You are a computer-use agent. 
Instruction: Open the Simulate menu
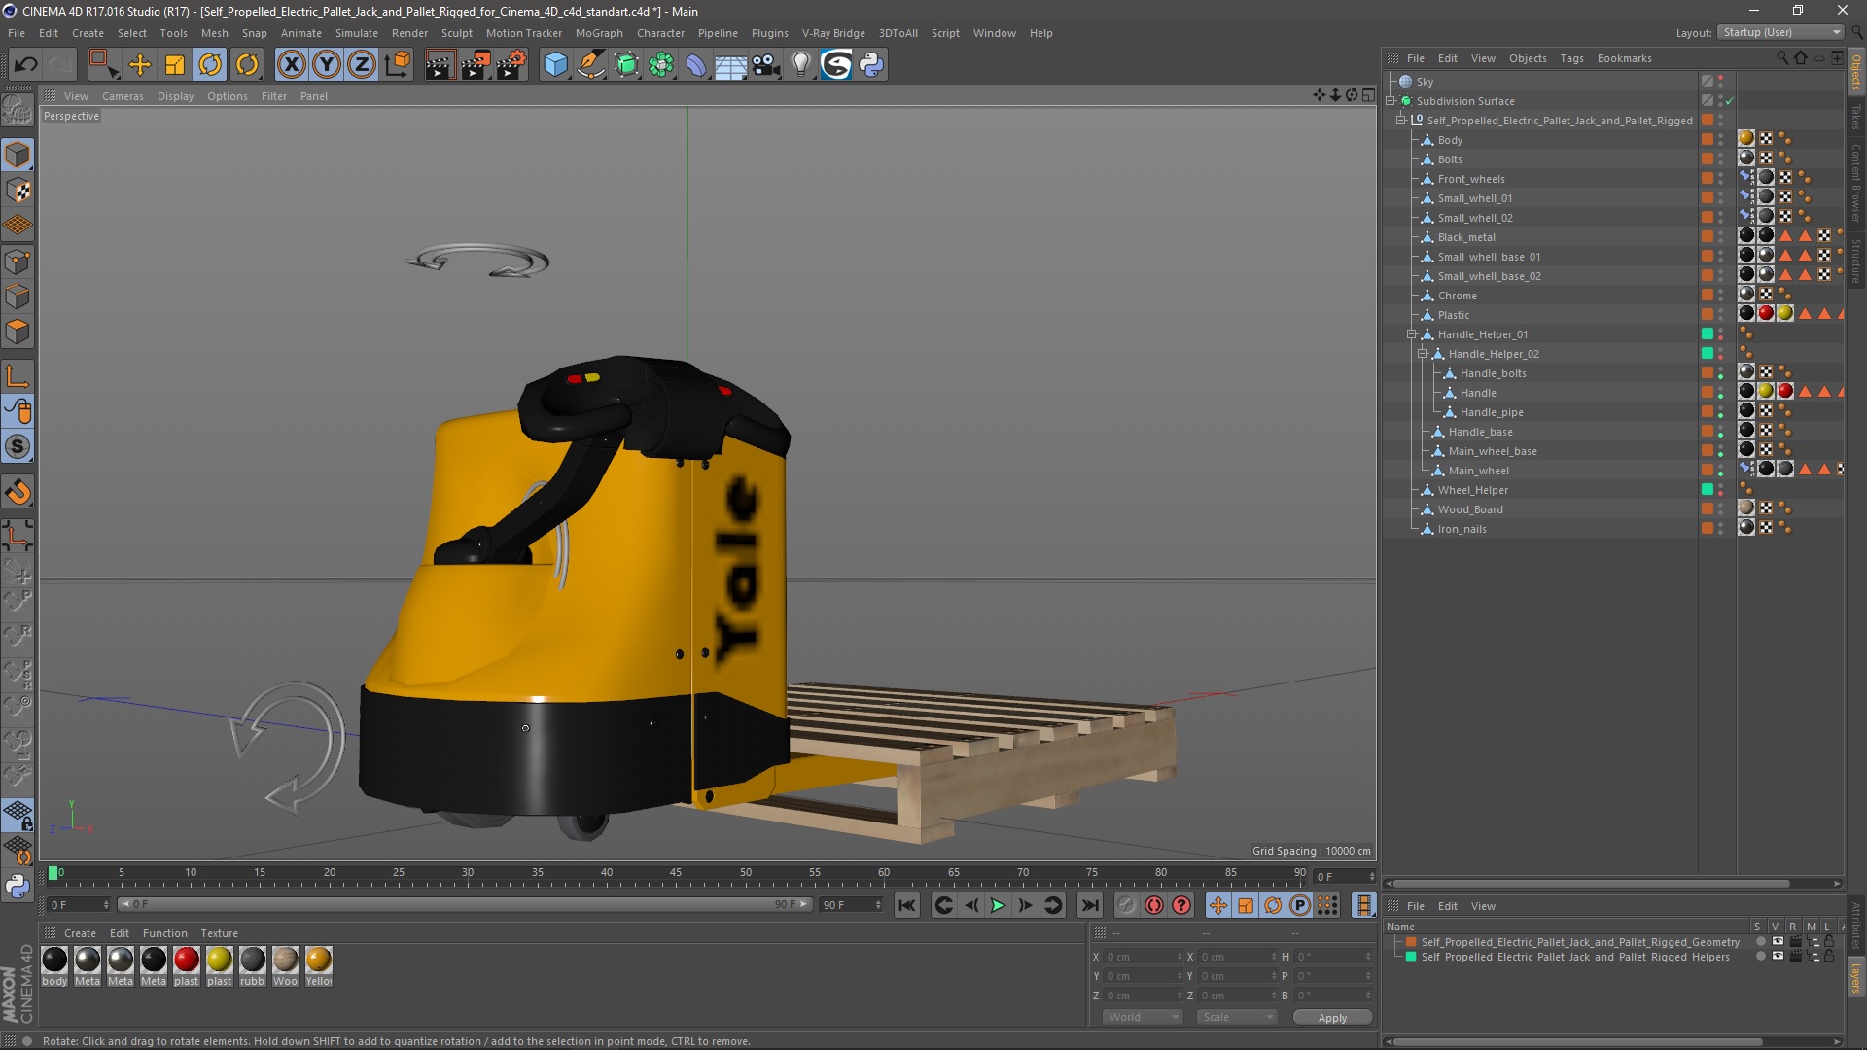(x=357, y=33)
